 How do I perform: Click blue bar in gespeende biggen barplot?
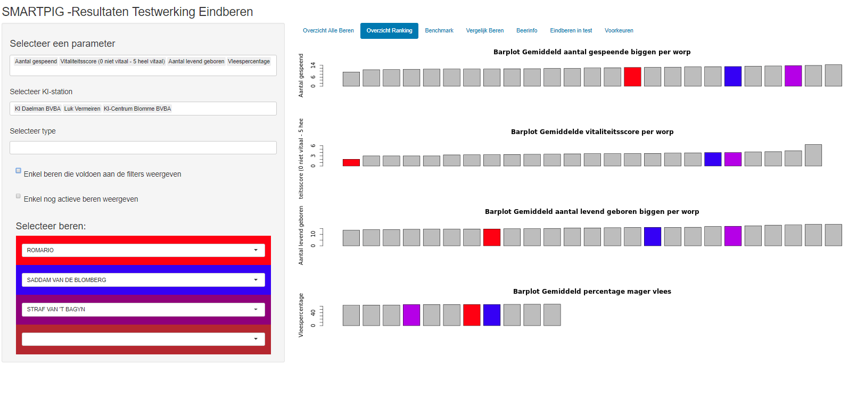(x=732, y=76)
